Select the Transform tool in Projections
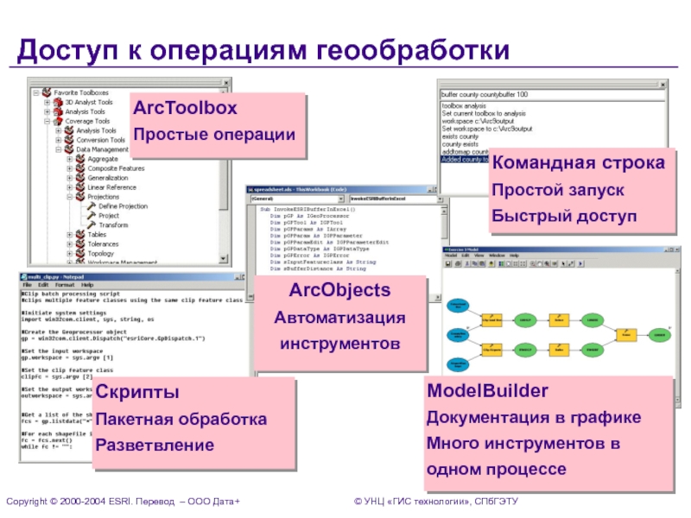Viewport: 691px width, 518px height. click(x=112, y=225)
